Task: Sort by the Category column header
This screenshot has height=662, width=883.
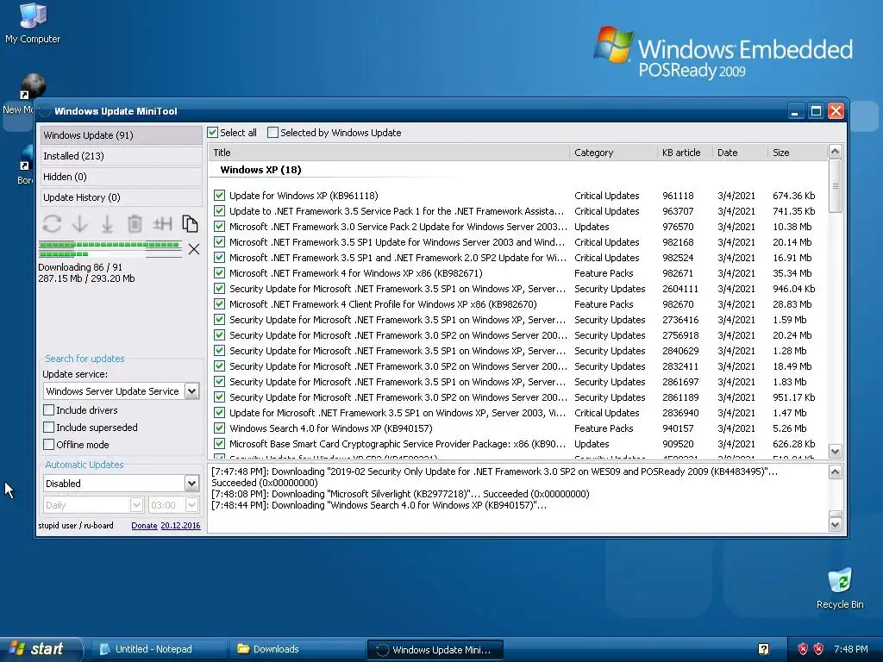Action: 613,153
